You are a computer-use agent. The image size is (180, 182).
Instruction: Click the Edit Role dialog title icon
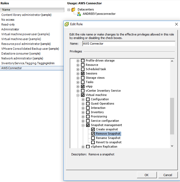(67, 24)
